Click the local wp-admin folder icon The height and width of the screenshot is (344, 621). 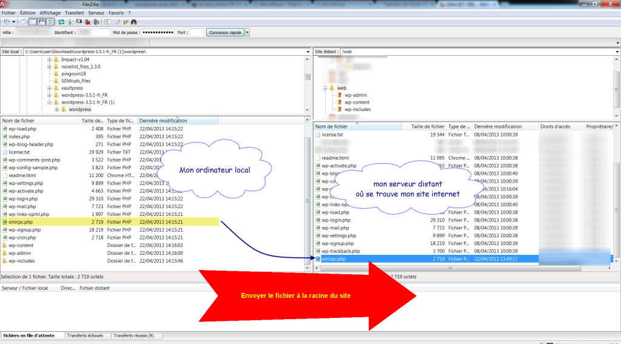pos(5,253)
